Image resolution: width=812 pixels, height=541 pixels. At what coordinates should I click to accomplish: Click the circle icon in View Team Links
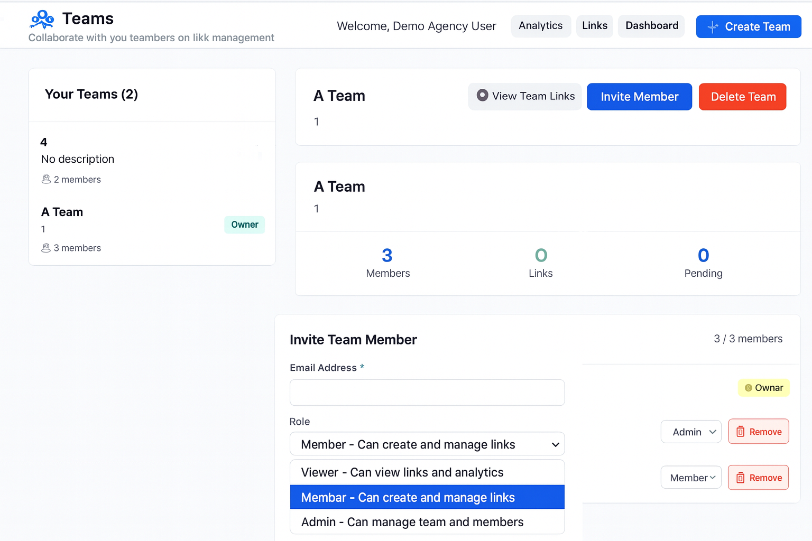coord(482,96)
